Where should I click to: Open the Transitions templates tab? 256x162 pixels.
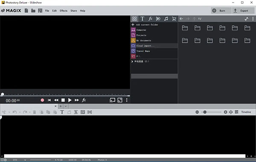coord(158,19)
